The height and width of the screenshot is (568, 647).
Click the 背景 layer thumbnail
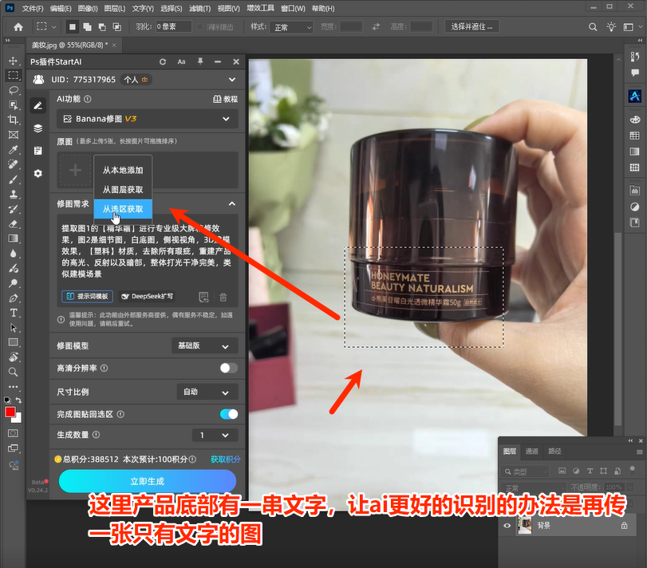coord(525,526)
